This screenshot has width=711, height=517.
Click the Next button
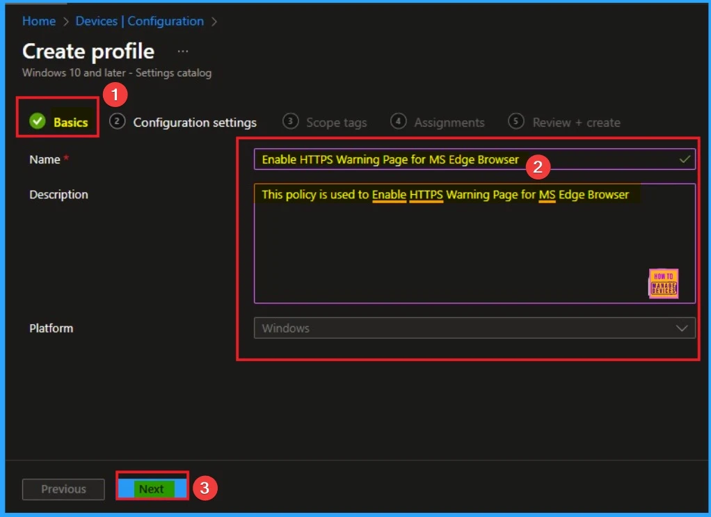point(152,488)
